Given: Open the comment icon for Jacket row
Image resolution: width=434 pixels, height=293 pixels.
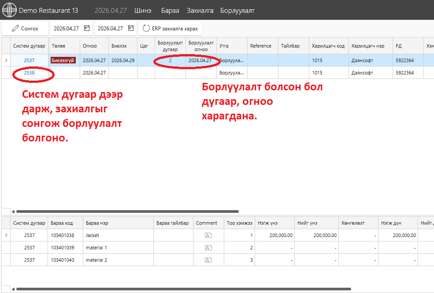Looking at the screenshot, I should [x=208, y=235].
